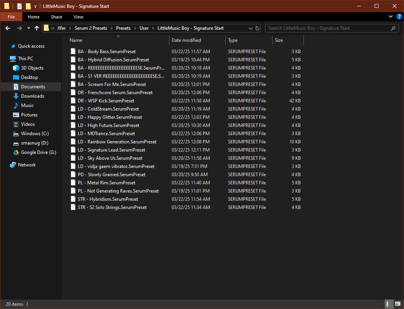Select LD - vidja gaem vibrator.SerumPreset
This screenshot has height=309, width=404.
116,167
